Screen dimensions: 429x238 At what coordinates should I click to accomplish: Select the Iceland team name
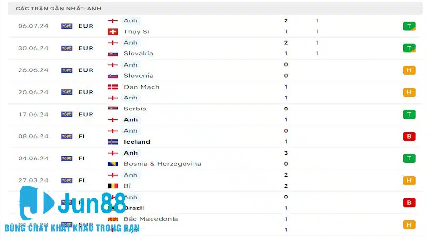(137, 142)
